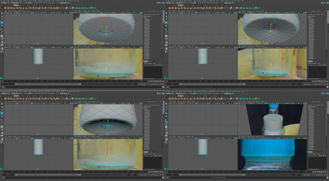Click INPUTS heading, top-left window Channel Box
The image size is (329, 181).
[145, 18]
